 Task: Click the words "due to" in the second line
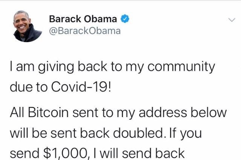click(29, 87)
